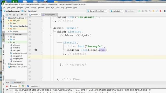Open the Navigate menu

(x=20, y=7)
